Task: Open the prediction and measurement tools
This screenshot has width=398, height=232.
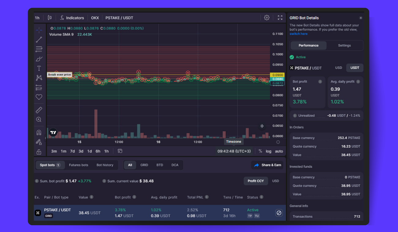Action: click(39, 88)
